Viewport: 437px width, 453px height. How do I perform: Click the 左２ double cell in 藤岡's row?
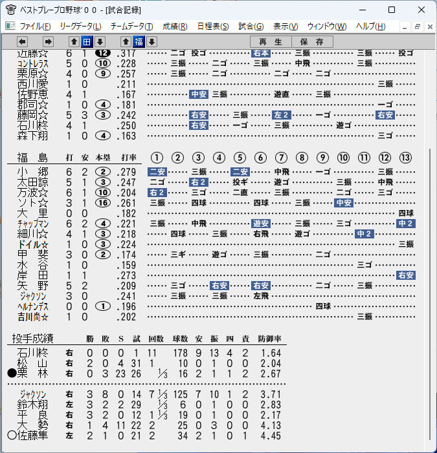click(282, 115)
